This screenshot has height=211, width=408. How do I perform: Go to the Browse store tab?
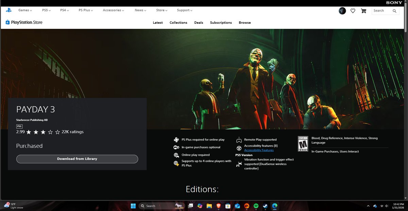point(245,23)
